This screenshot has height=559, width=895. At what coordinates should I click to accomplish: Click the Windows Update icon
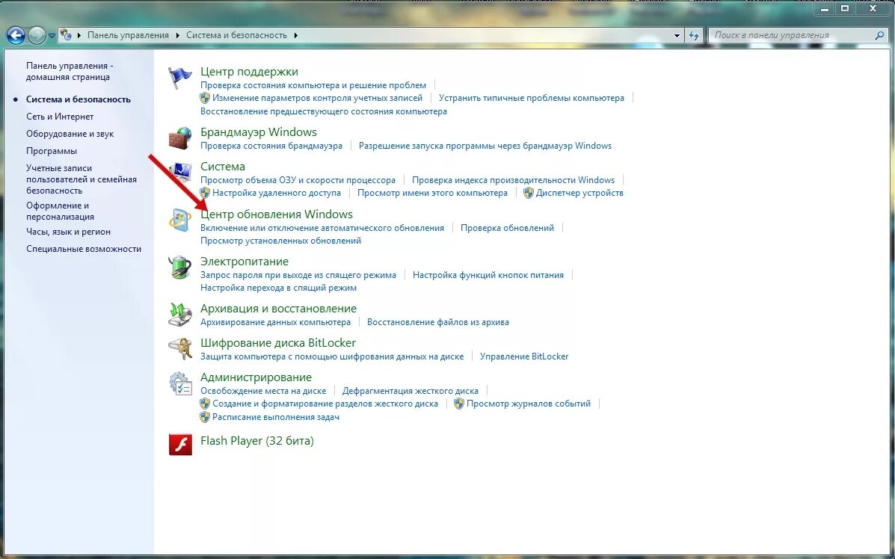pyautogui.click(x=180, y=220)
